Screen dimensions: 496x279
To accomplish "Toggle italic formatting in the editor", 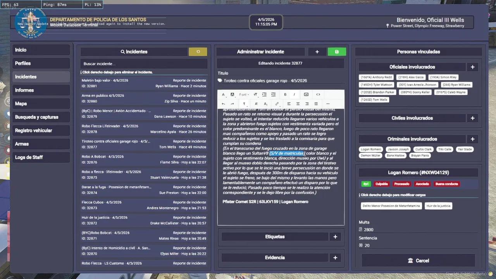I will [294, 95].
